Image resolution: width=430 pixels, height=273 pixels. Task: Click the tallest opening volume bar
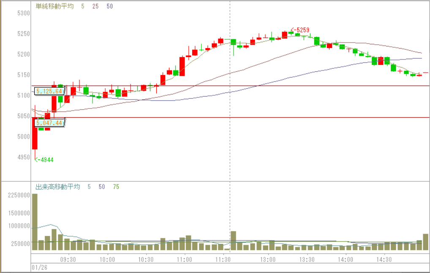pyautogui.click(x=35, y=222)
